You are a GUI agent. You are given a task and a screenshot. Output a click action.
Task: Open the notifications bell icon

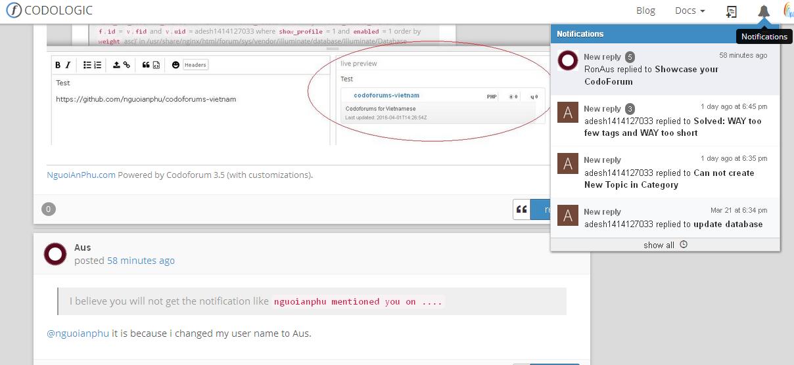coord(764,11)
